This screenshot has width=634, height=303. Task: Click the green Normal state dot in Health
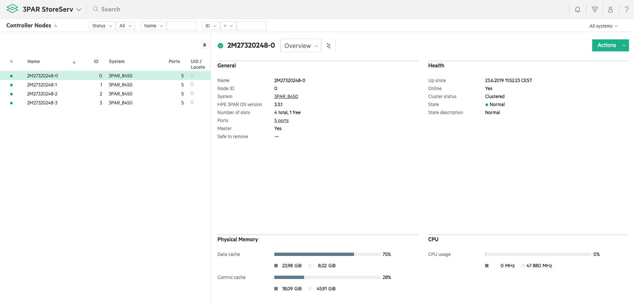pos(487,105)
